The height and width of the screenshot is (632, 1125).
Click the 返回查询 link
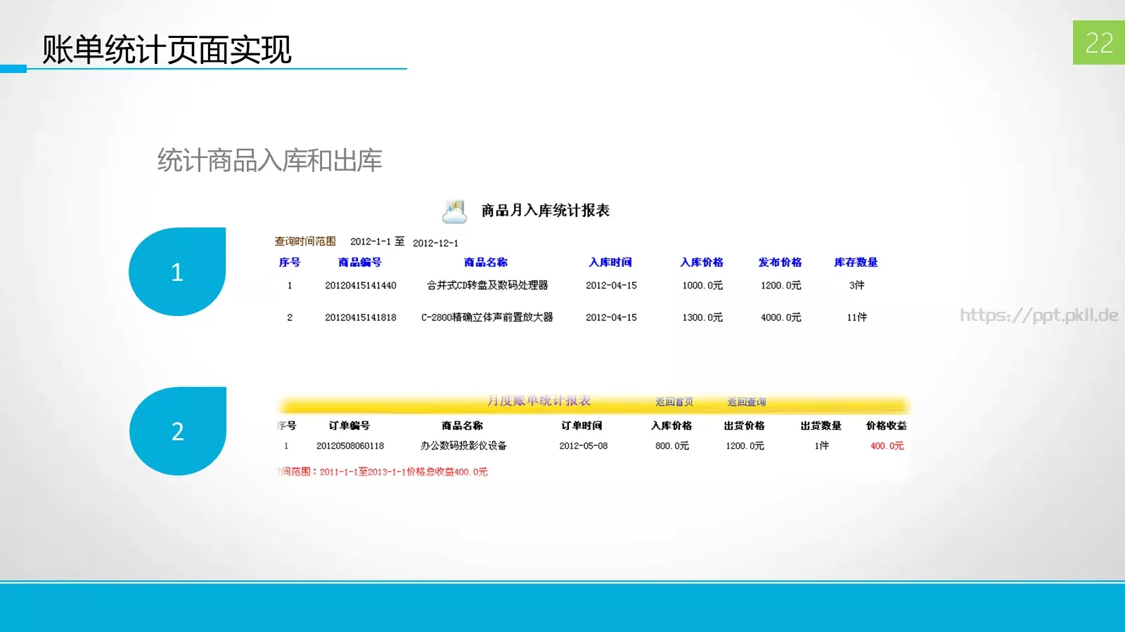(x=747, y=402)
